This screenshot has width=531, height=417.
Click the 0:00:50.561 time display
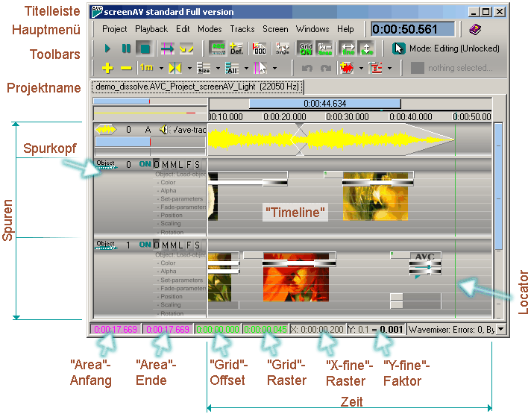(x=413, y=29)
